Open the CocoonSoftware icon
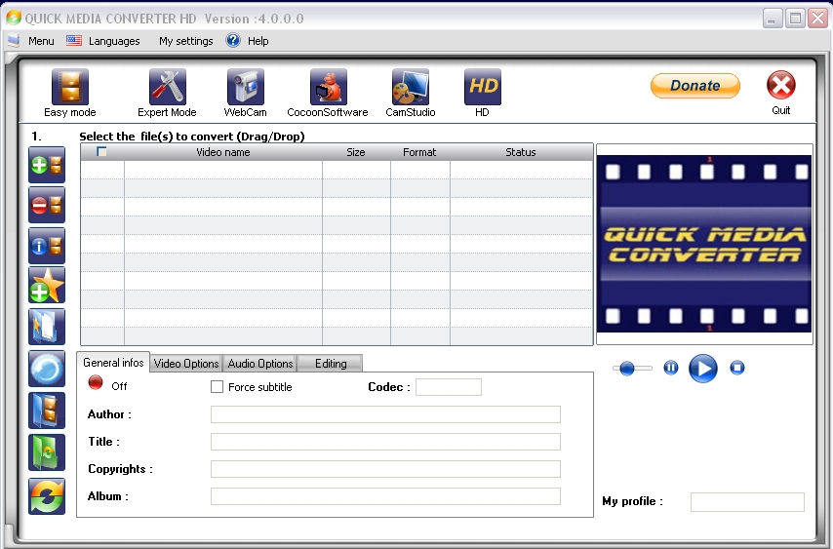 tap(329, 87)
